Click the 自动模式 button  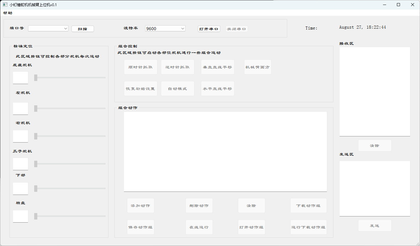click(177, 89)
